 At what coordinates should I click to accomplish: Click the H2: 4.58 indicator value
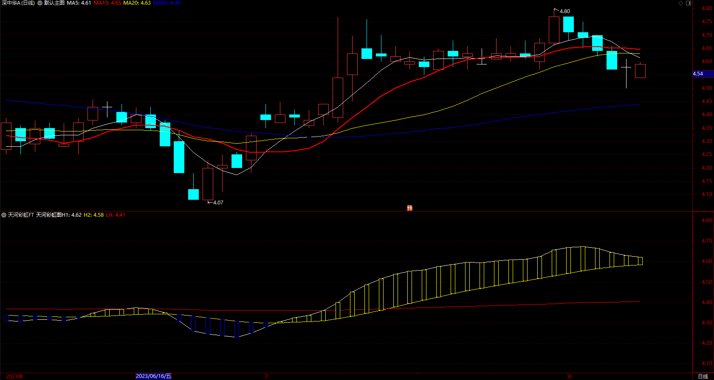[93, 215]
